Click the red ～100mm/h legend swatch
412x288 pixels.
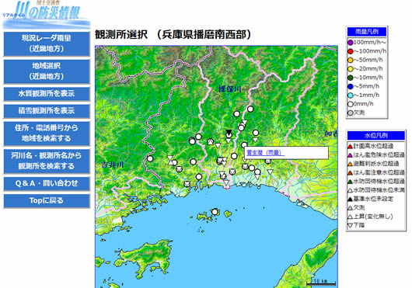pos(351,51)
